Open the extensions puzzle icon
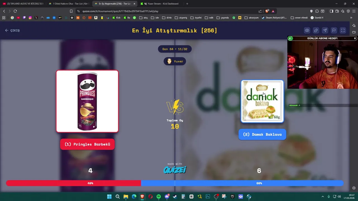The height and width of the screenshot is (201, 358). coord(317,11)
